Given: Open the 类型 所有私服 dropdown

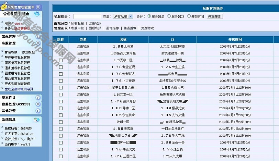Looking at the screenshot, I should 123,16.
